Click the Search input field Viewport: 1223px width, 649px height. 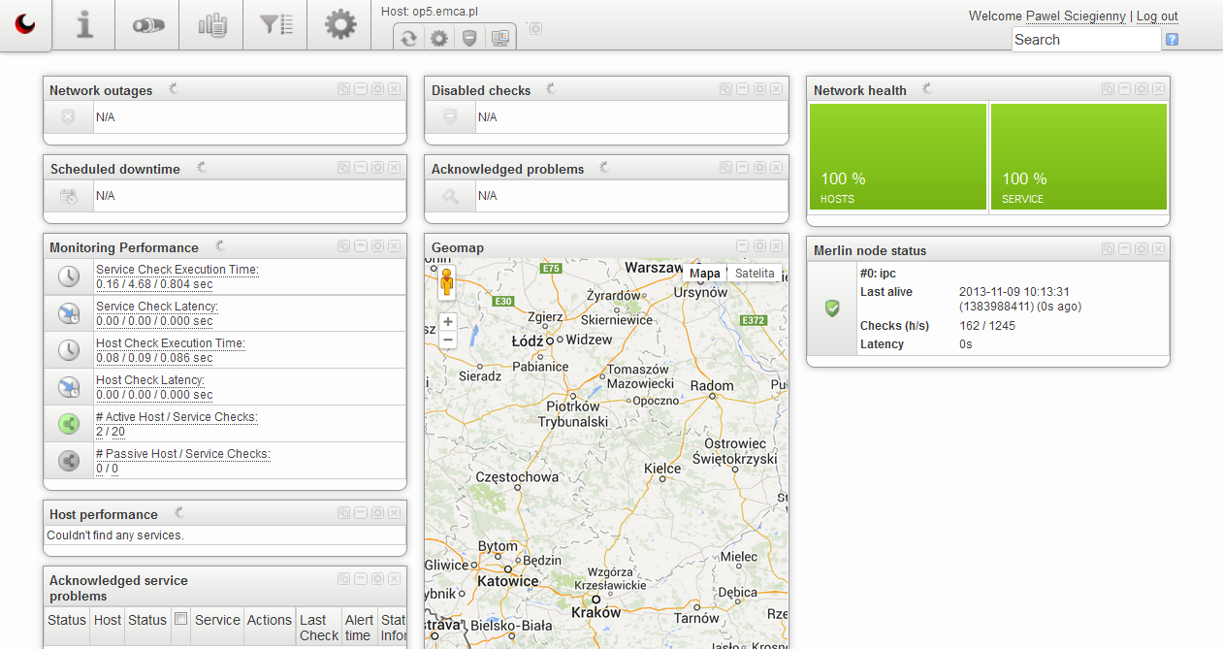1085,40
